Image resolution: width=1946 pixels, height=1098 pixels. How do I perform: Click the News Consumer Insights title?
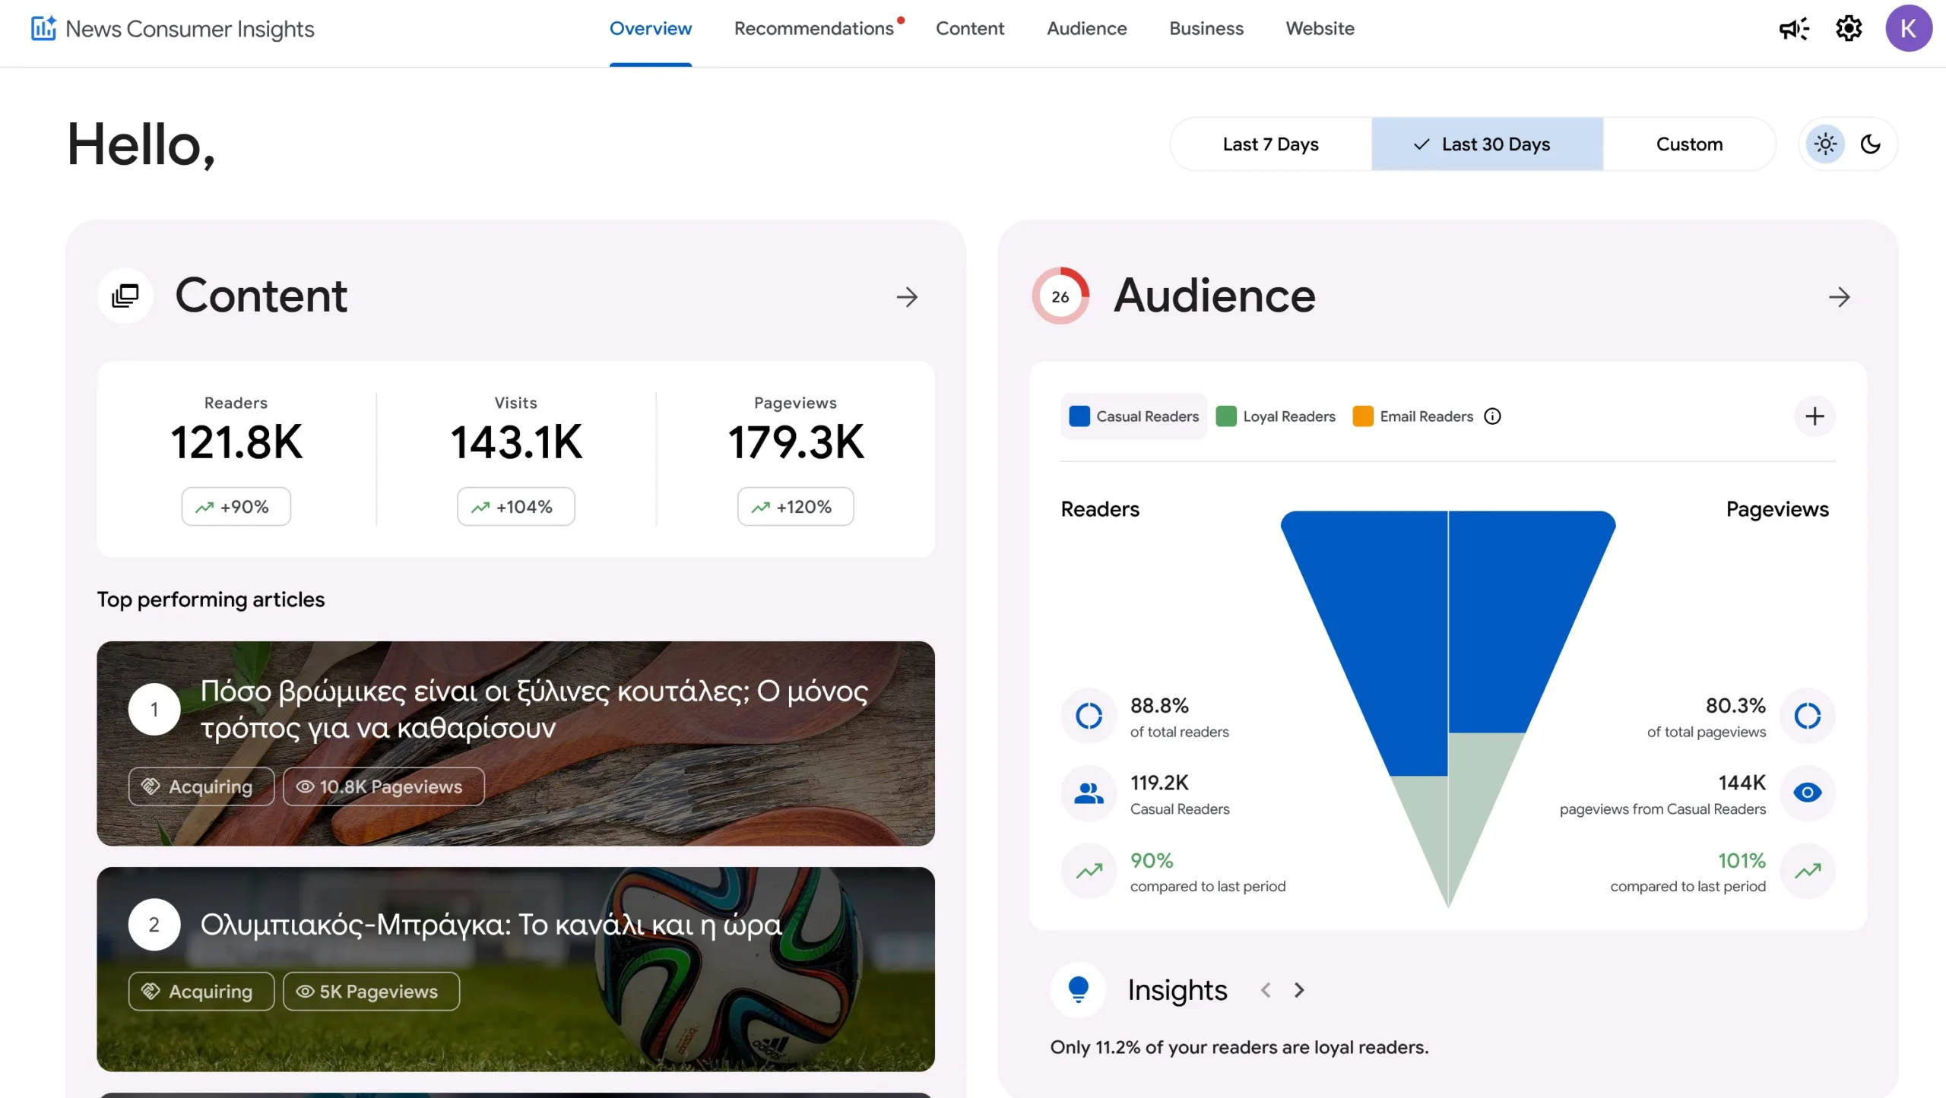189,29
